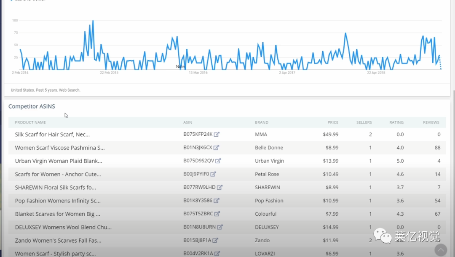Click the 88 reviews count cell

(438, 148)
